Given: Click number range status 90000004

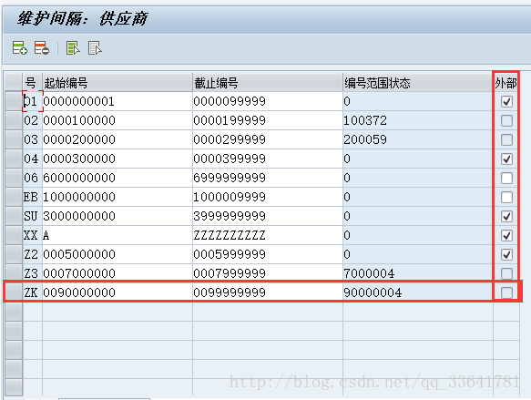Looking at the screenshot, I should [x=418, y=292].
